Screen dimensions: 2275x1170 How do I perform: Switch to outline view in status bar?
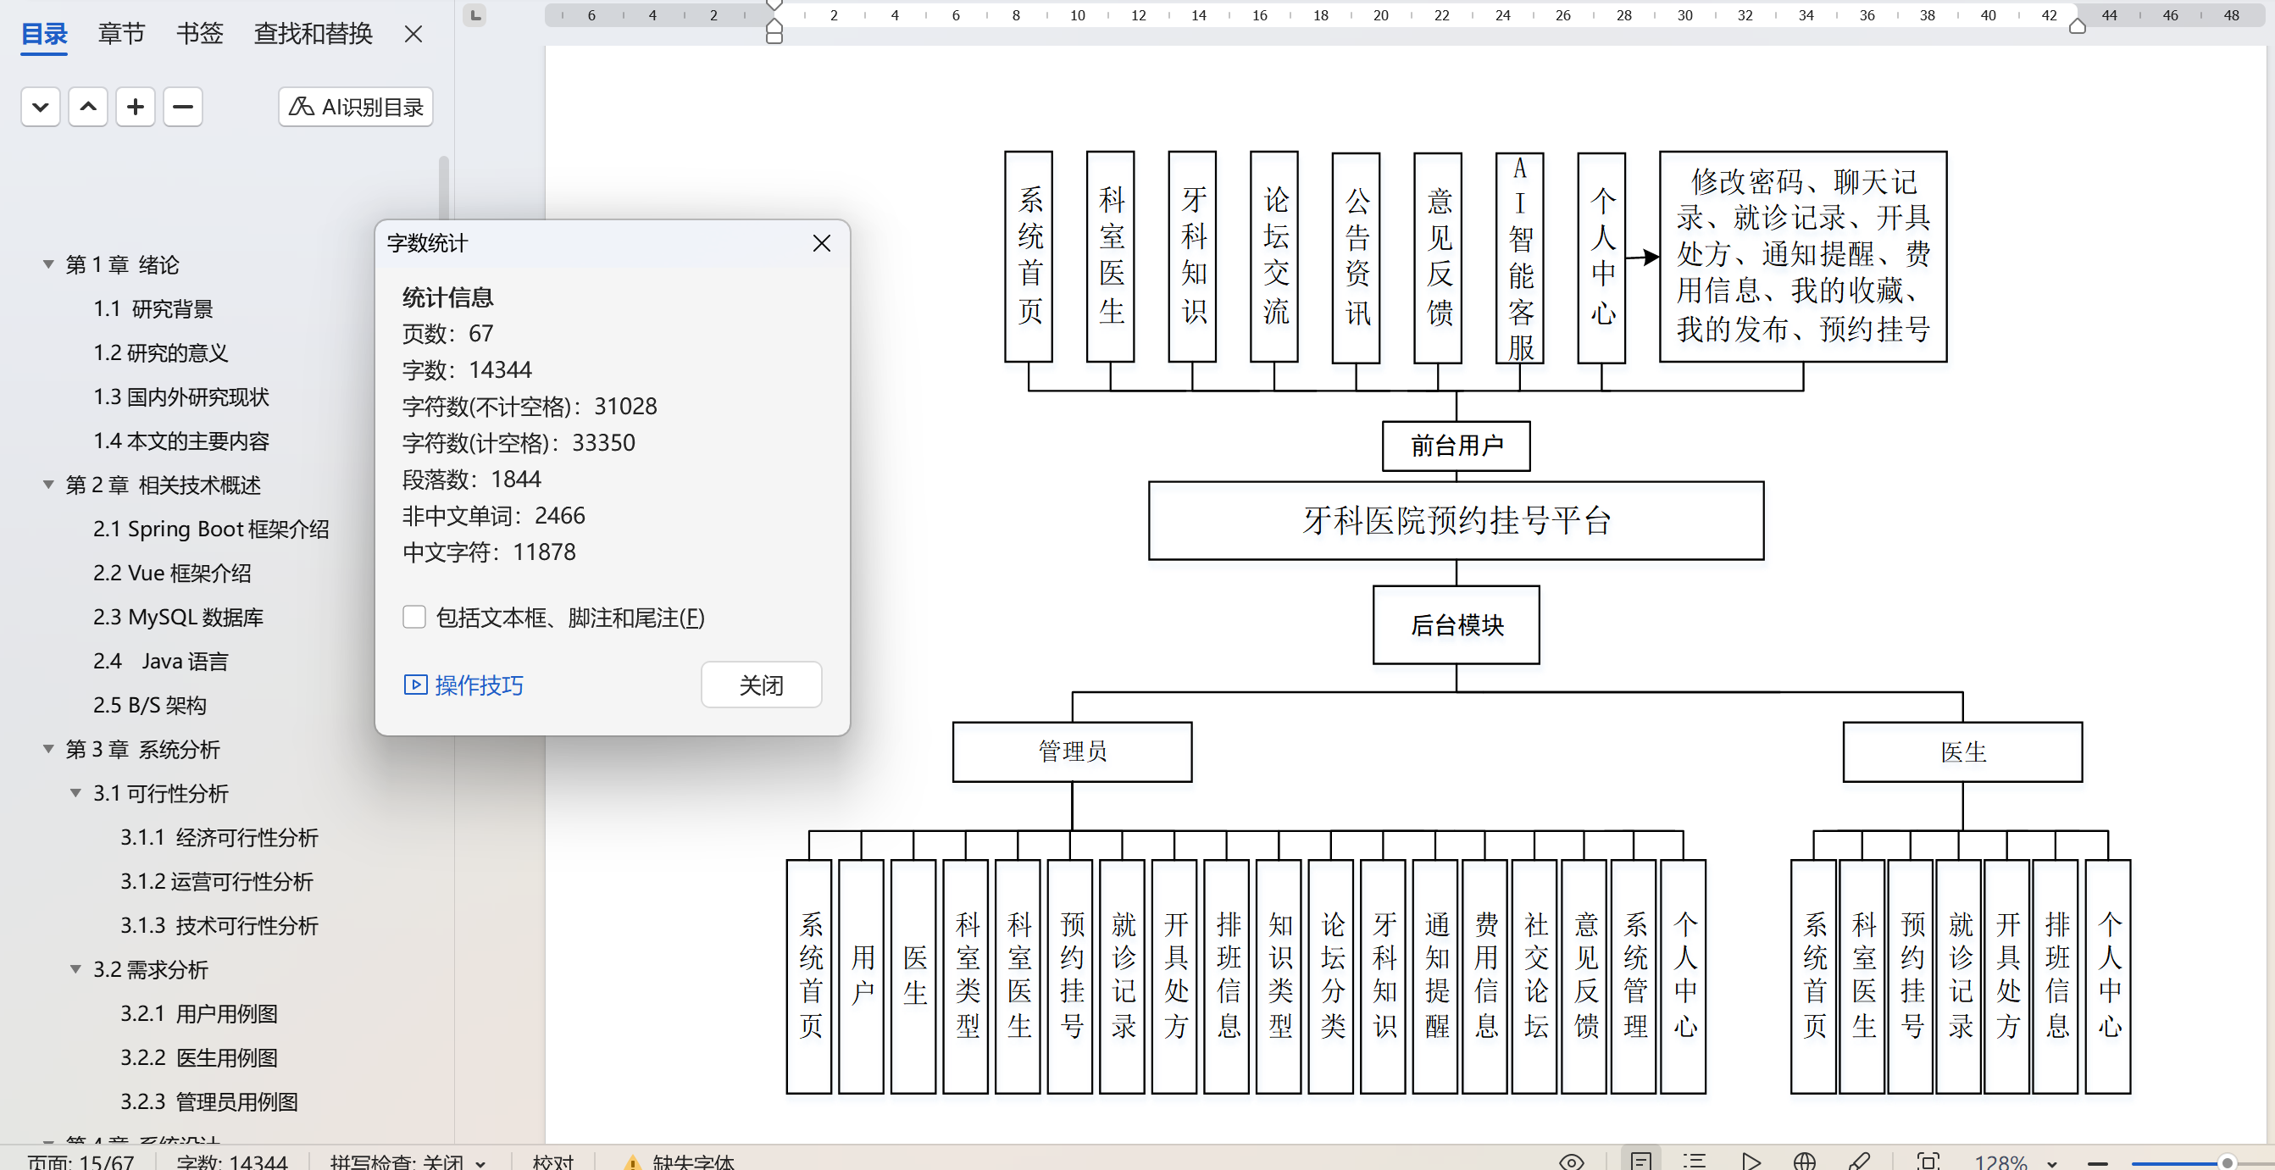[x=1694, y=1162]
